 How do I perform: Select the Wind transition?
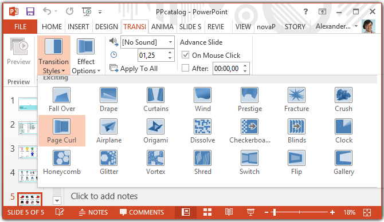click(203, 100)
